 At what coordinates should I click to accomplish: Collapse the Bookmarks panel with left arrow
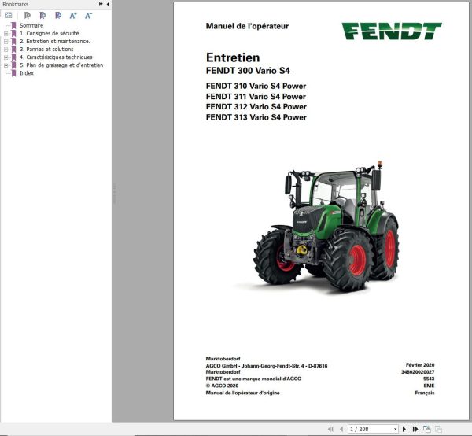coord(108,4)
